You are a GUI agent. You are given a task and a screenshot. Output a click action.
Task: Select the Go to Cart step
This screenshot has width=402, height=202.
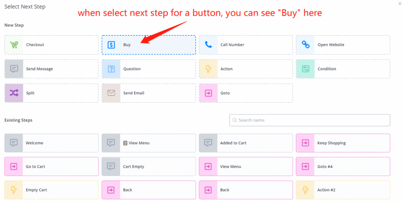tap(51, 167)
